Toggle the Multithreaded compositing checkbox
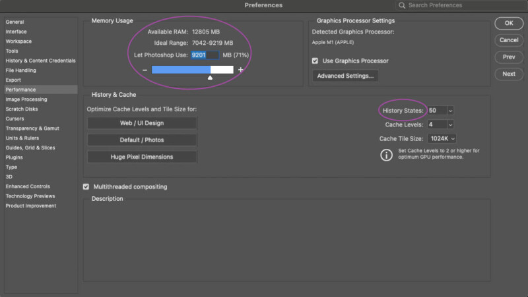The image size is (528, 297). pos(86,187)
